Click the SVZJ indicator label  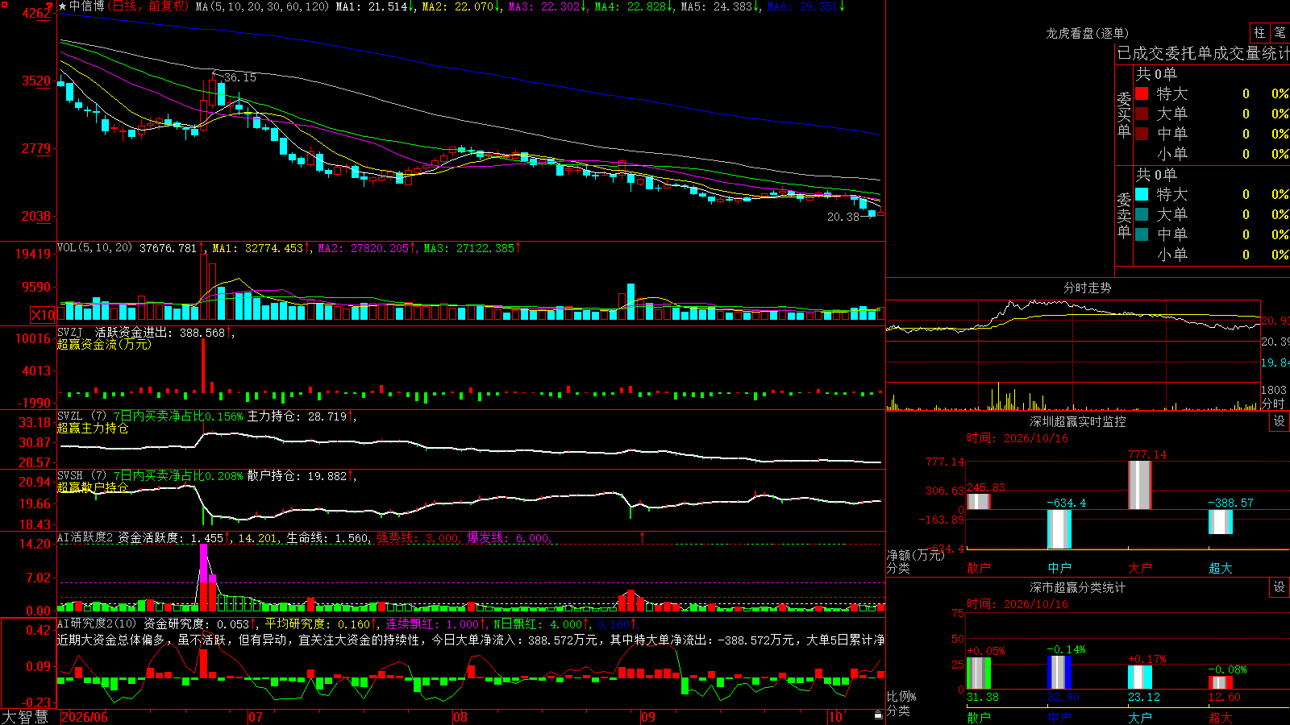[x=70, y=332]
